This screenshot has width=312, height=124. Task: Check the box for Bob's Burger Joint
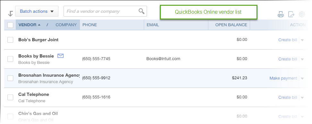point(10,40)
